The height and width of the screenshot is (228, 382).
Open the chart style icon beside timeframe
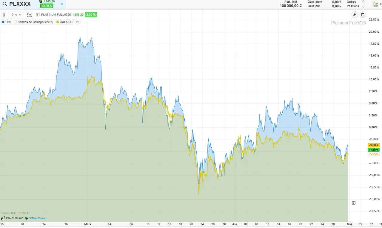[29, 15]
